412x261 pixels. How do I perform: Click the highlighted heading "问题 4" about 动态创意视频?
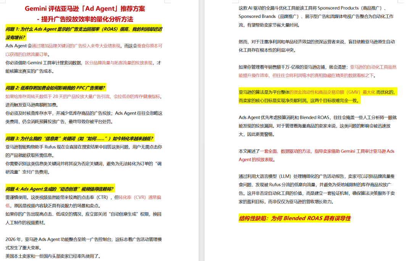[x=59, y=189]
